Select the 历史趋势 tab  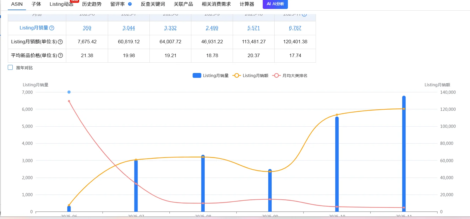pyautogui.click(x=92, y=4)
